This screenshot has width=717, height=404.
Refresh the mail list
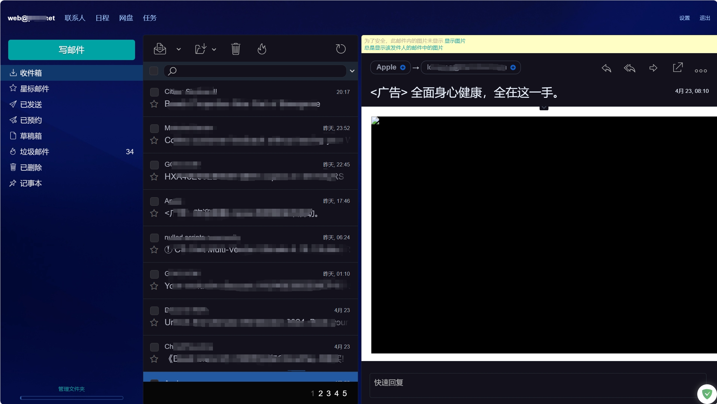point(341,49)
